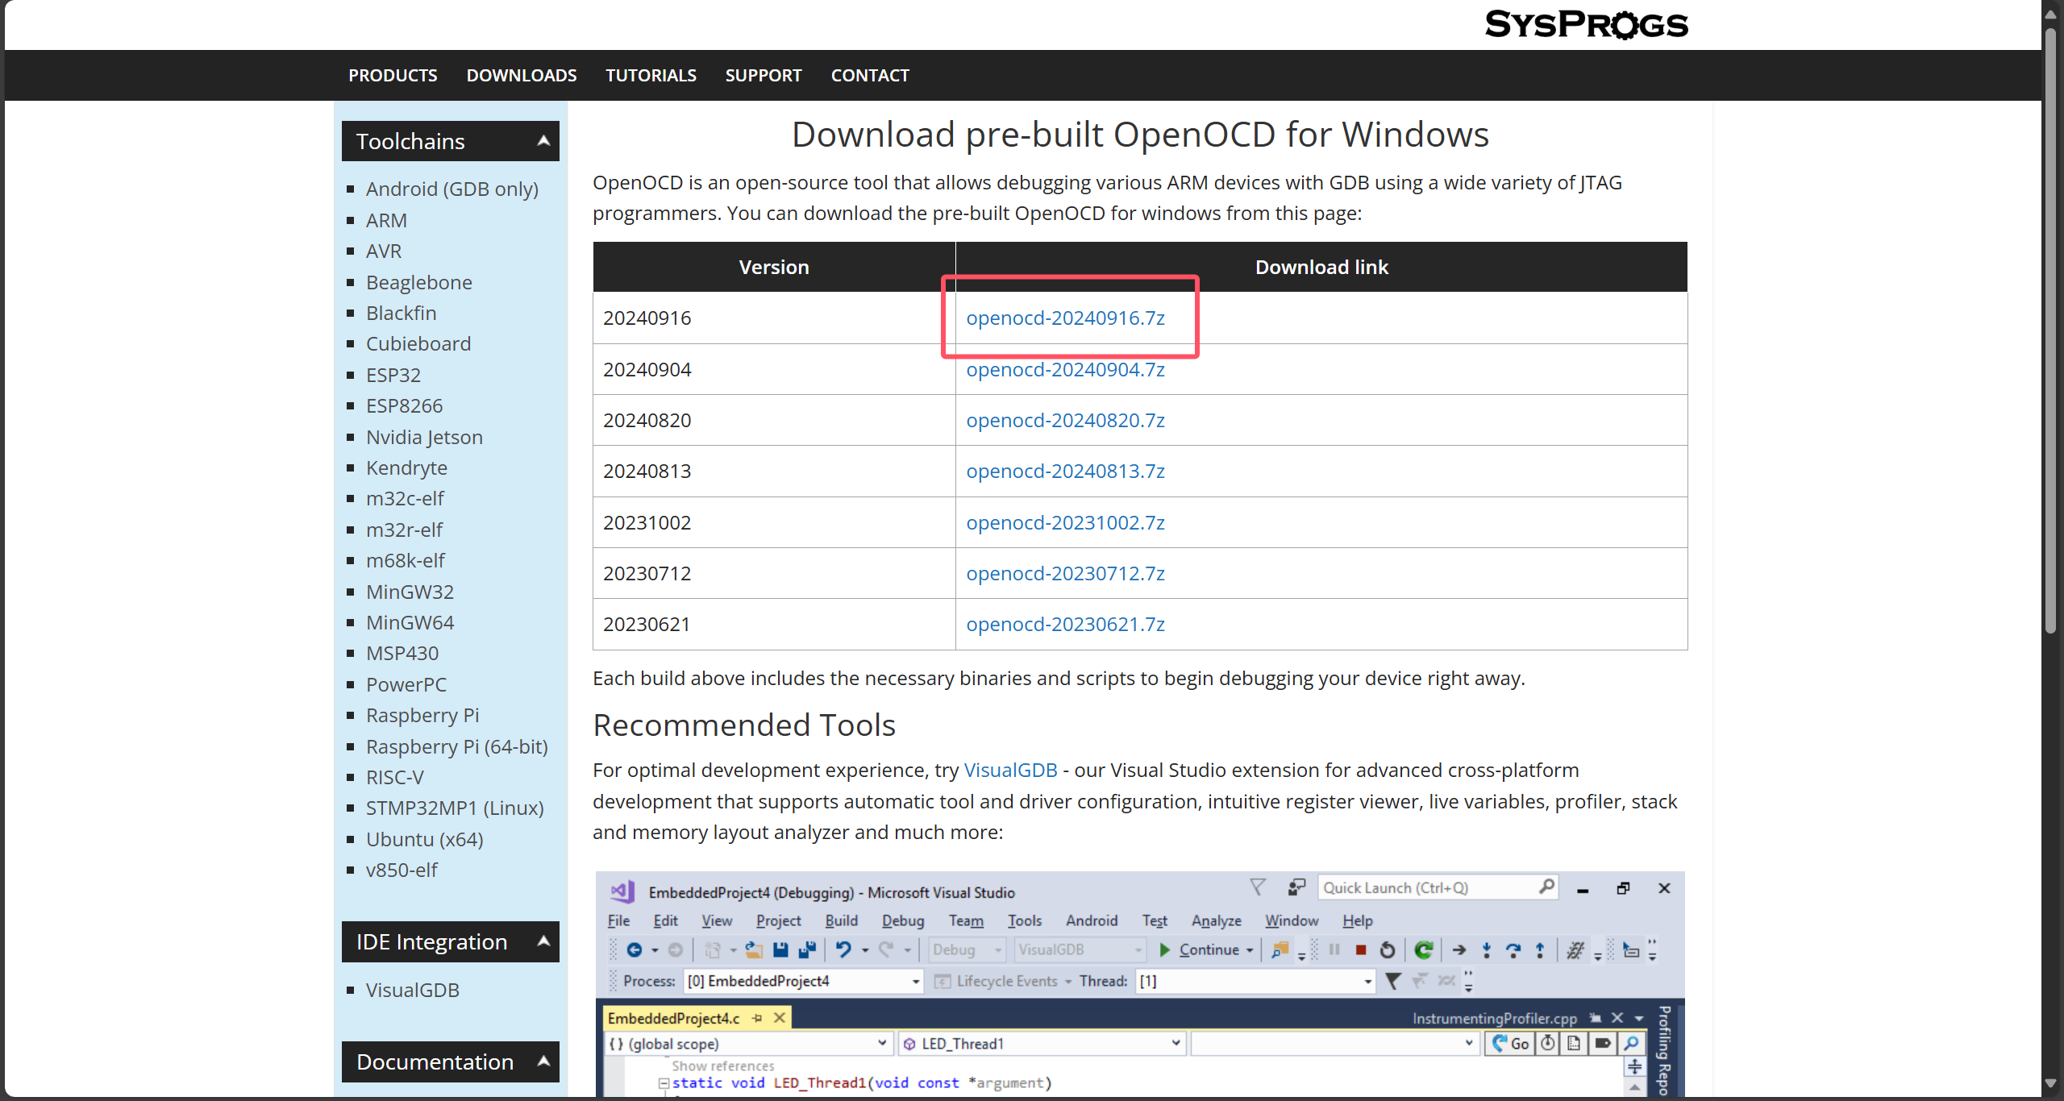Open the CONTACT page
Image resolution: width=2064 pixels, height=1101 pixels.
tap(870, 75)
